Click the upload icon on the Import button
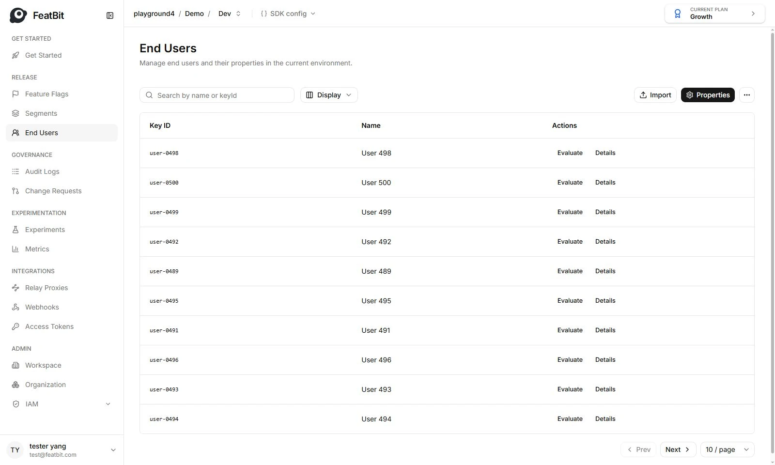Screen dimensions: 775x465 [643, 95]
